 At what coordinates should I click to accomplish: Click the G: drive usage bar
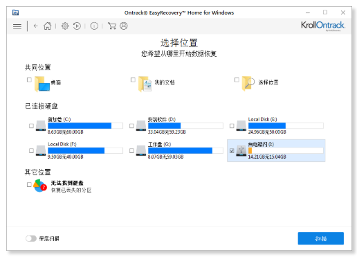click(185, 150)
